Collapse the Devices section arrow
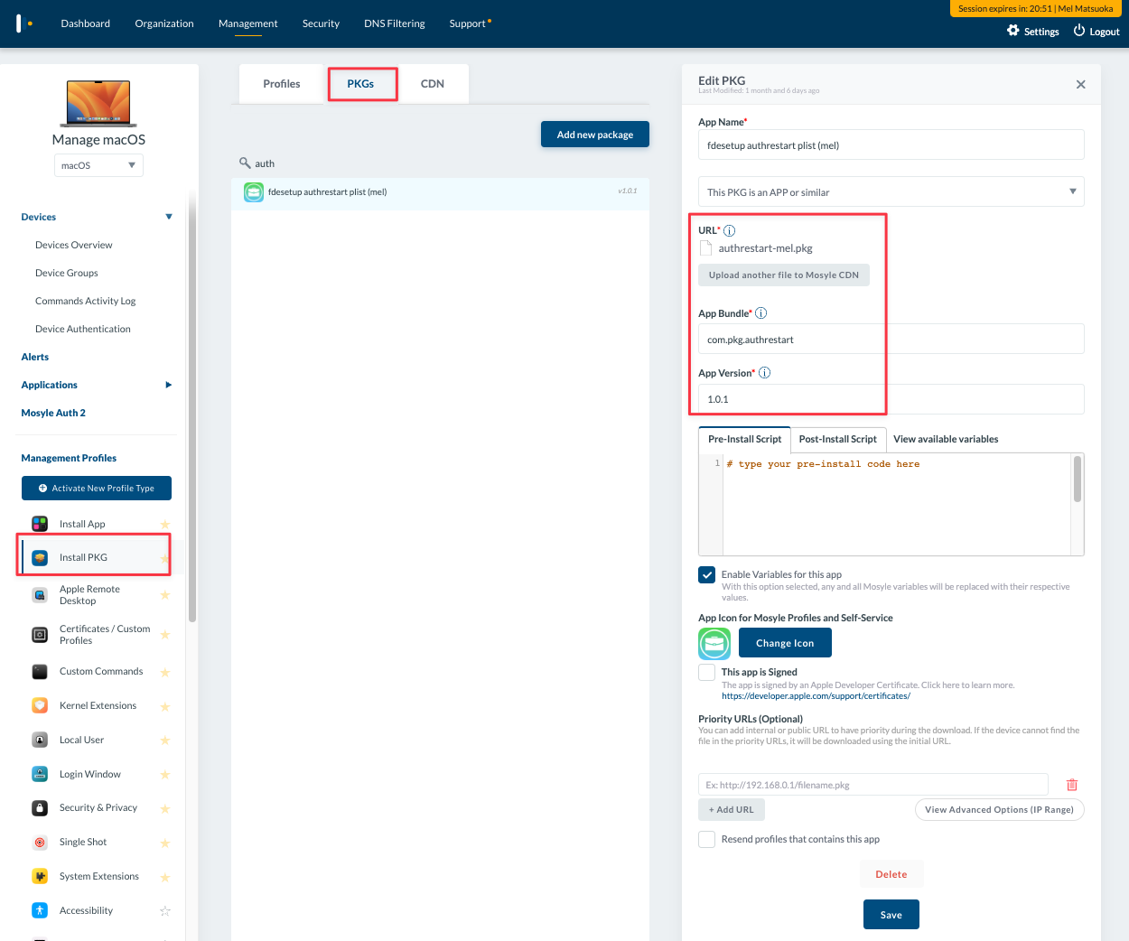1129x941 pixels. [x=169, y=217]
